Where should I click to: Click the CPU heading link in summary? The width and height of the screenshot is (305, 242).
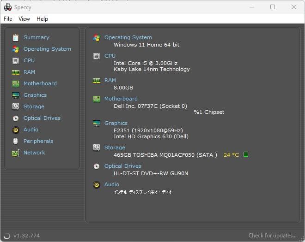(110, 56)
